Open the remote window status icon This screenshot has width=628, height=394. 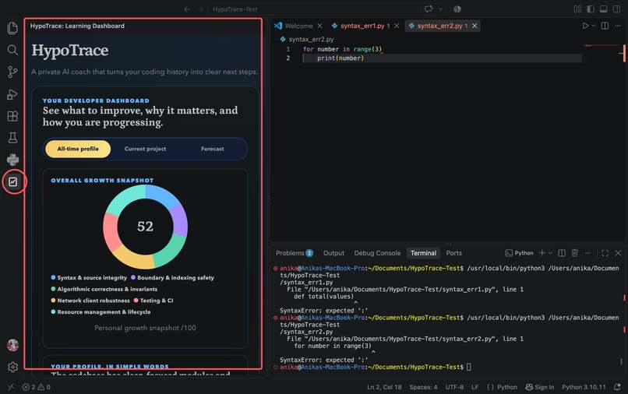(11, 387)
